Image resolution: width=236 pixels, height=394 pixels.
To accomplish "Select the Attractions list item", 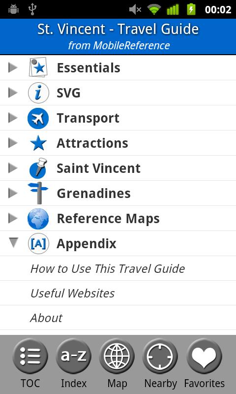I will point(118,143).
